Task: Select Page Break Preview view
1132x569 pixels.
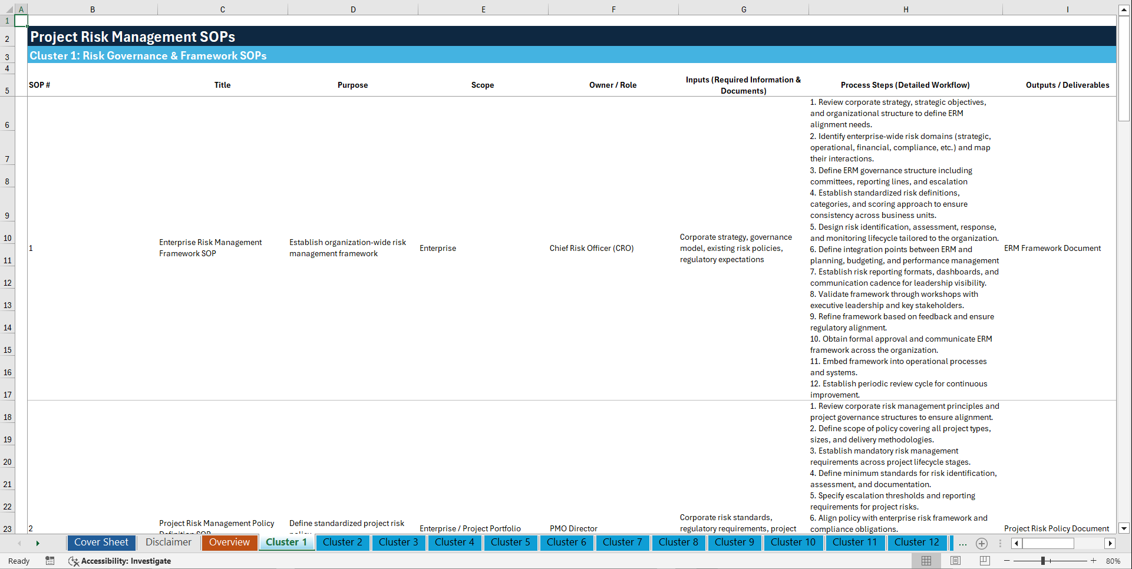Action: click(x=984, y=560)
